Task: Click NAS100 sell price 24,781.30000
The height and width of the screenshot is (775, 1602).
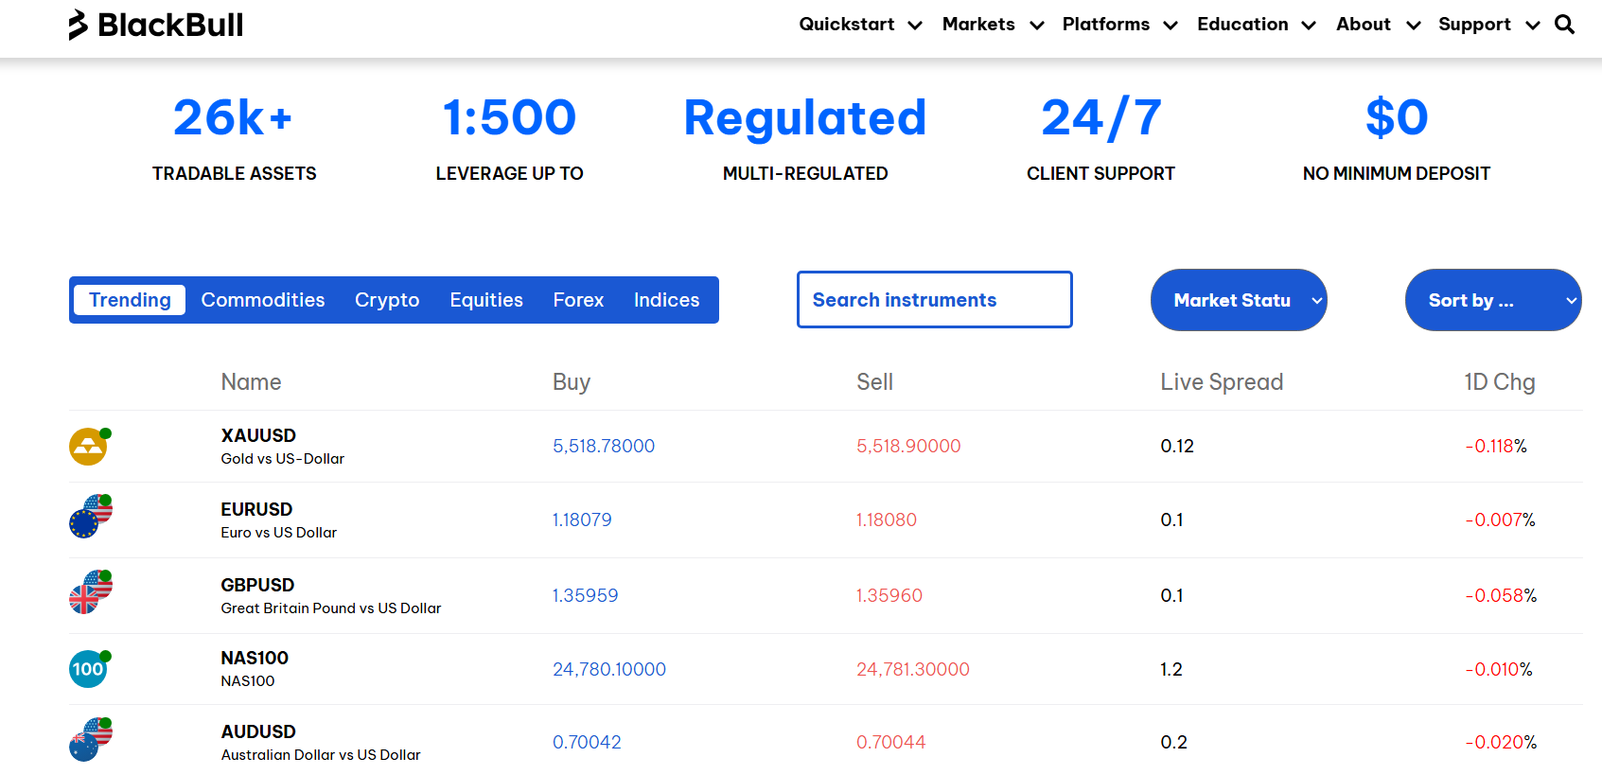Action: pyautogui.click(x=913, y=669)
